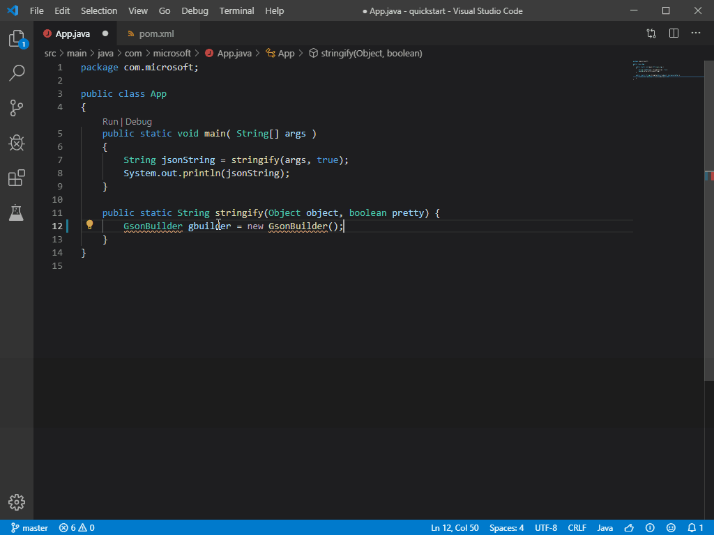Open the Manage gear menu

[17, 502]
